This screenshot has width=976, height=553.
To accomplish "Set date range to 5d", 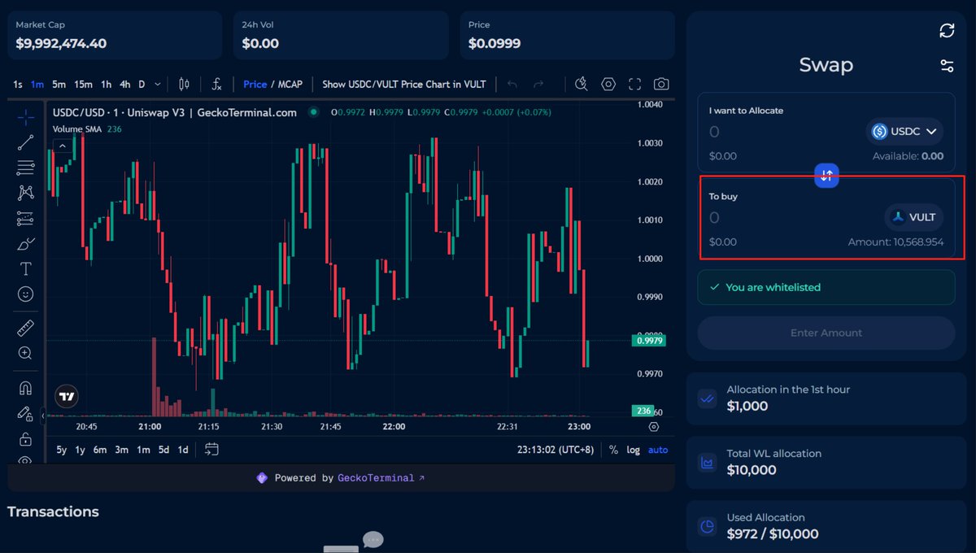I will click(x=163, y=450).
